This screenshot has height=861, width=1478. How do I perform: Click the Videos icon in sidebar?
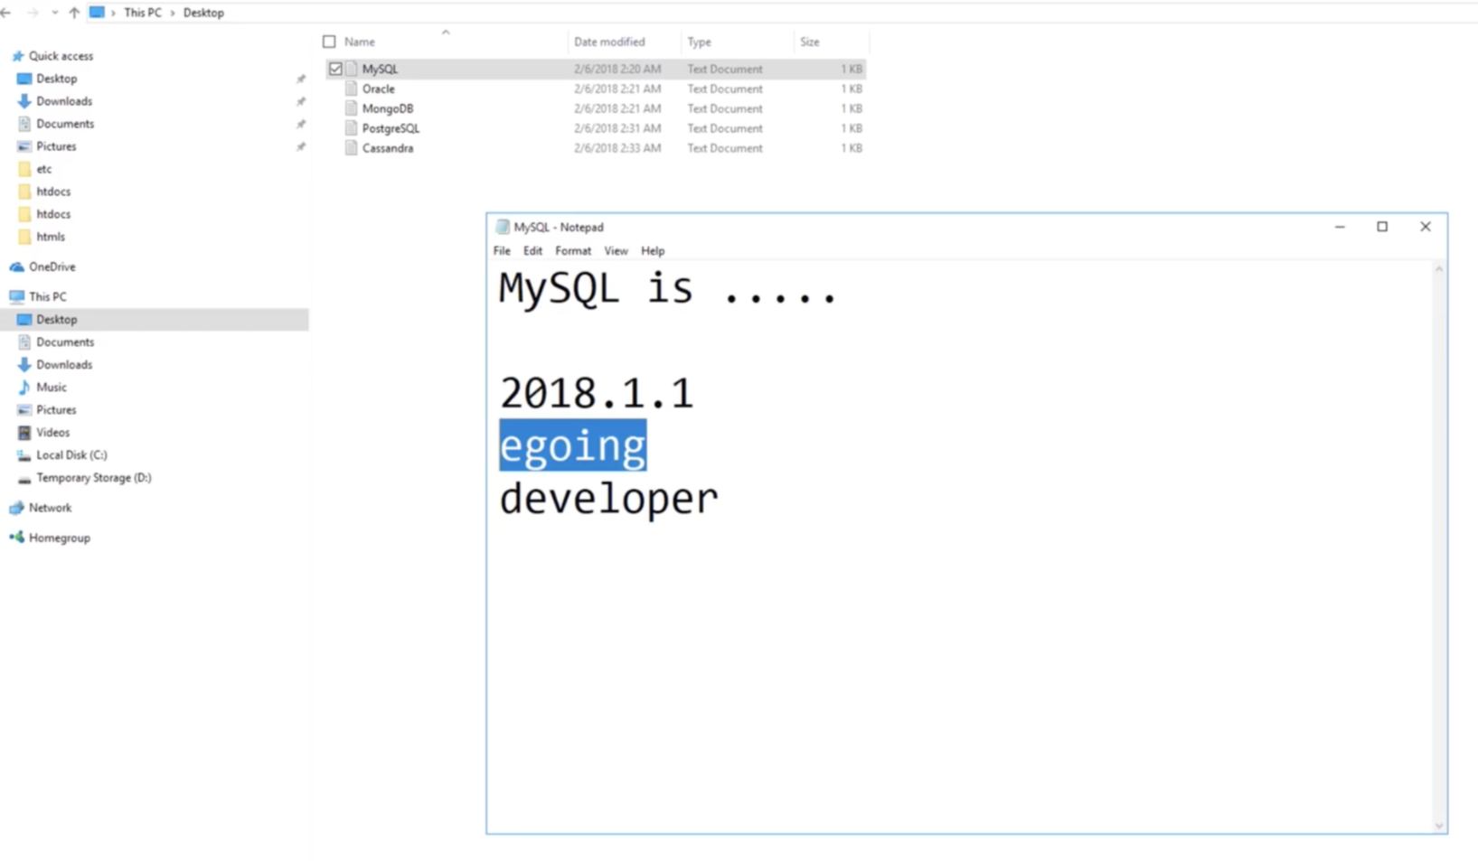click(24, 432)
